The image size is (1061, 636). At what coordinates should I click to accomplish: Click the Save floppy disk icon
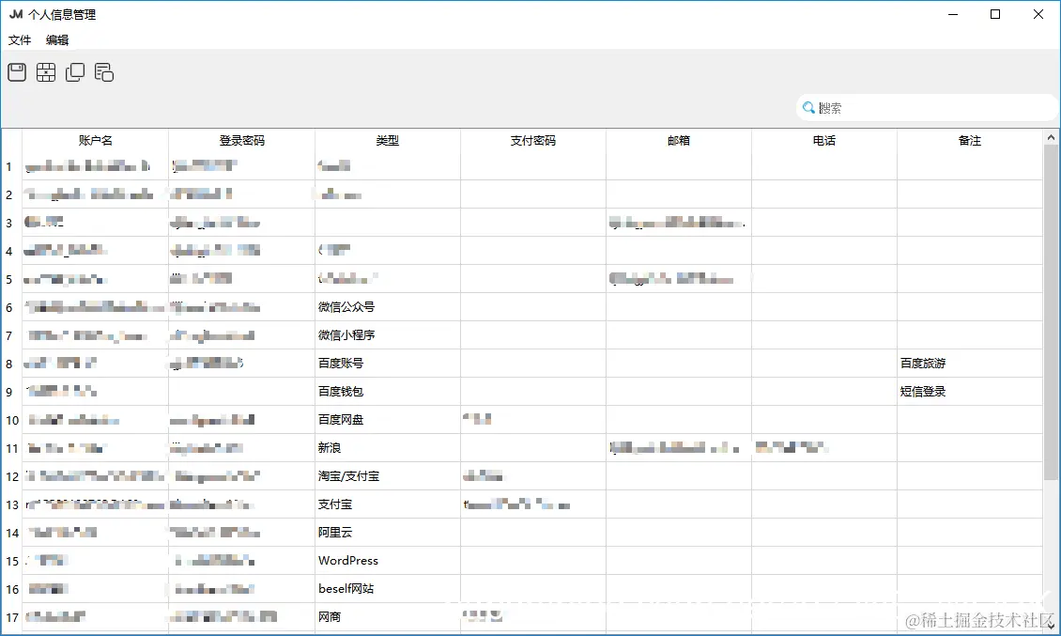17,71
